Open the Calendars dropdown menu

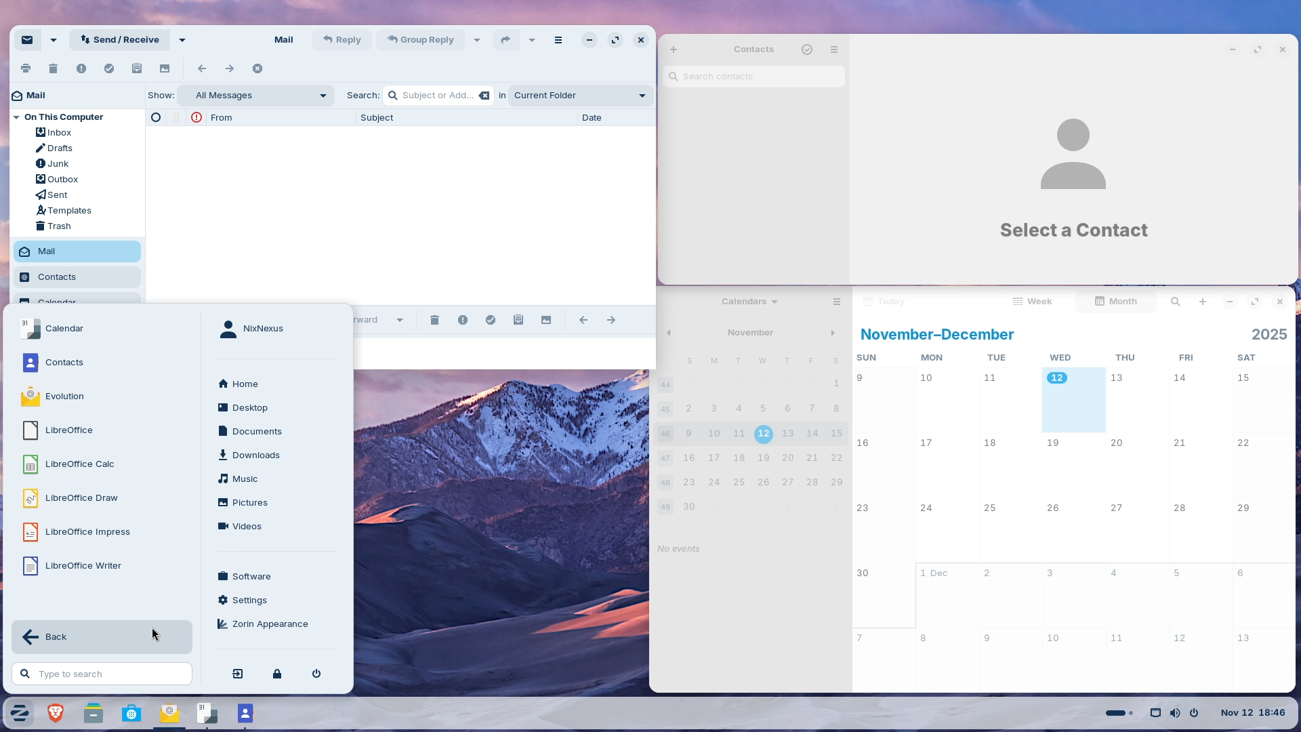(x=749, y=301)
